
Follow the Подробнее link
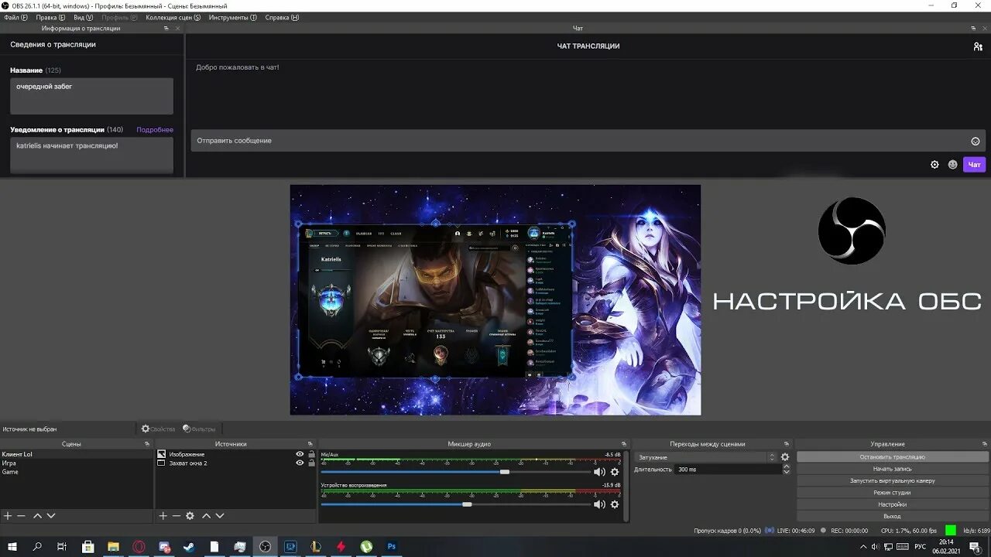(x=155, y=130)
